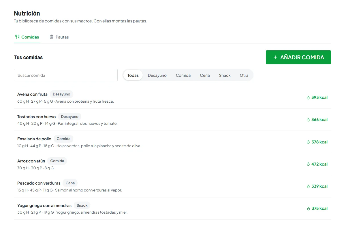Click the 393 kcal value
This screenshot has height=230, width=346.
(319, 97)
